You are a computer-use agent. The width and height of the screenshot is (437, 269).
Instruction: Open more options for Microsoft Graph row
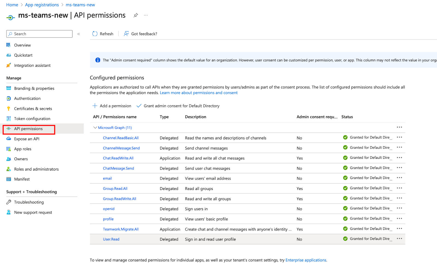(399, 127)
